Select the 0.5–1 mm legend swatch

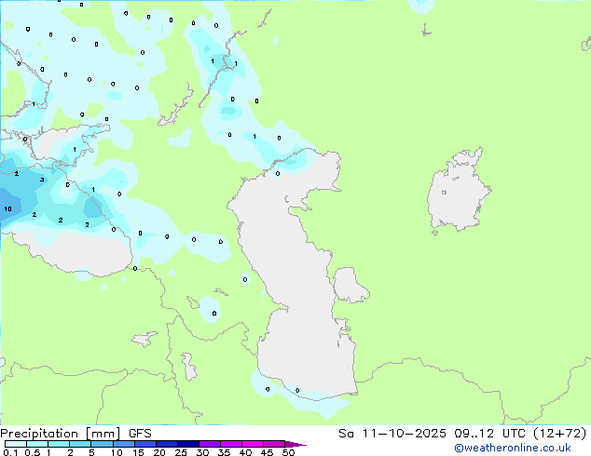pos(37,444)
